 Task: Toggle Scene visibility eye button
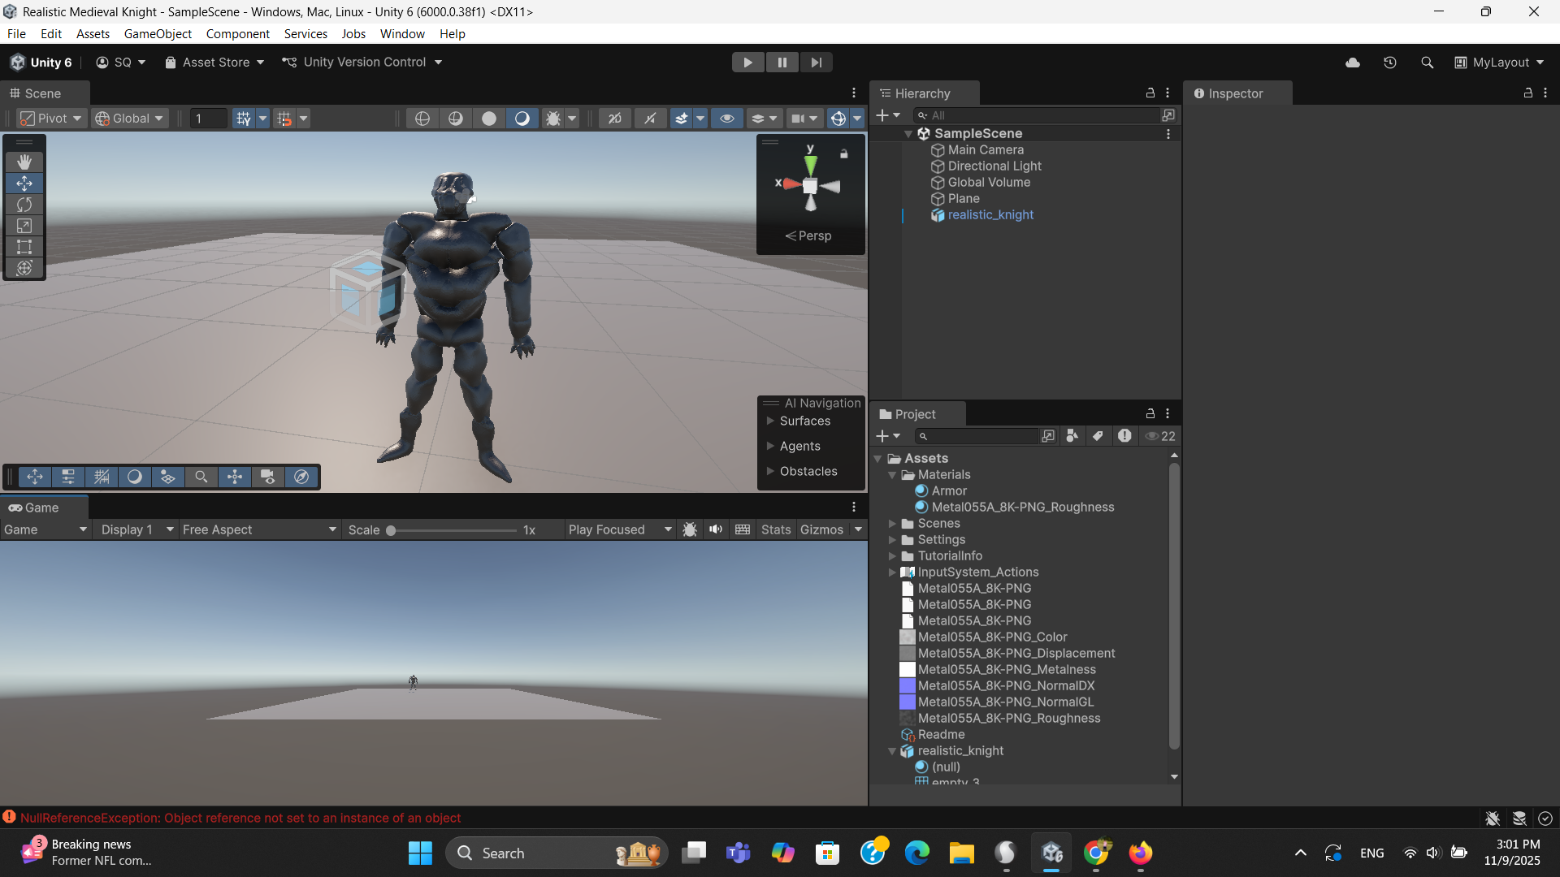(x=727, y=119)
